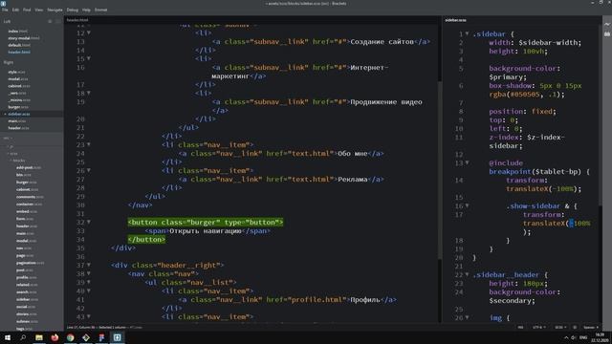Open the Edit menu
This screenshot has width=612, height=344.
[15, 10]
